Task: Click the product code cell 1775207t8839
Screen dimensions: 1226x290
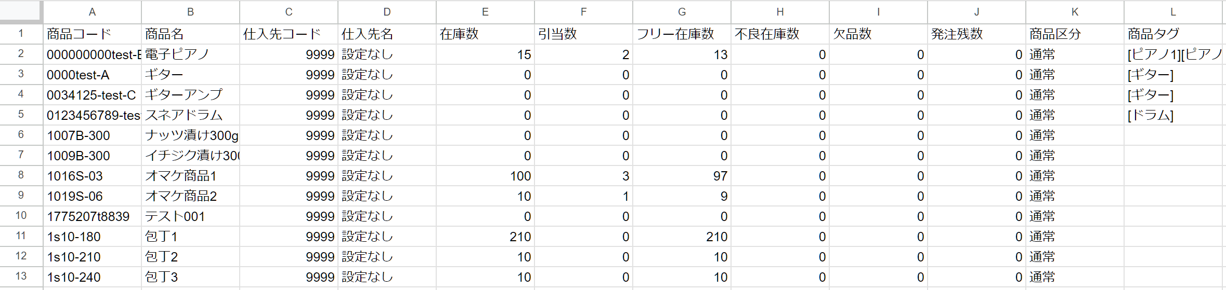Action: [x=92, y=216]
